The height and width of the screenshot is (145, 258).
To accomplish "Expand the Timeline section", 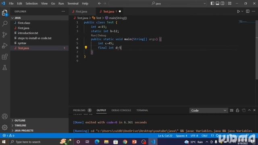I will pos(40,125).
